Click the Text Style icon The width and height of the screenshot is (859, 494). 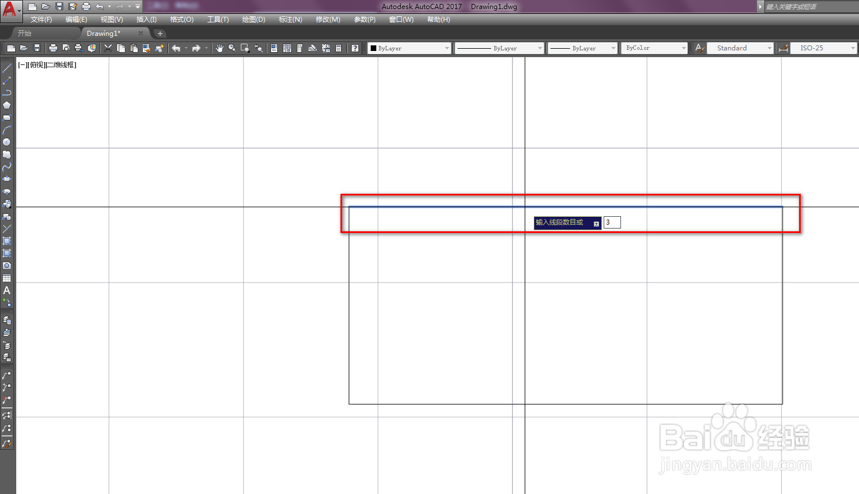pos(699,48)
